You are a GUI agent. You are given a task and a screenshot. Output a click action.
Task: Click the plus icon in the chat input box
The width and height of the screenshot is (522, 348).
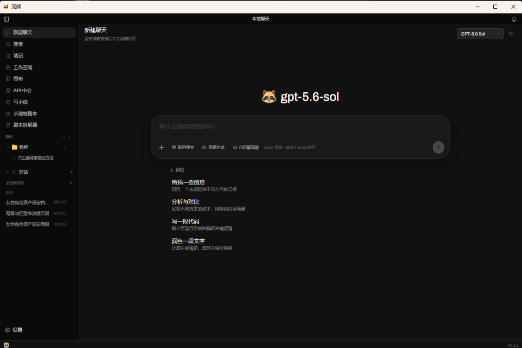[161, 147]
